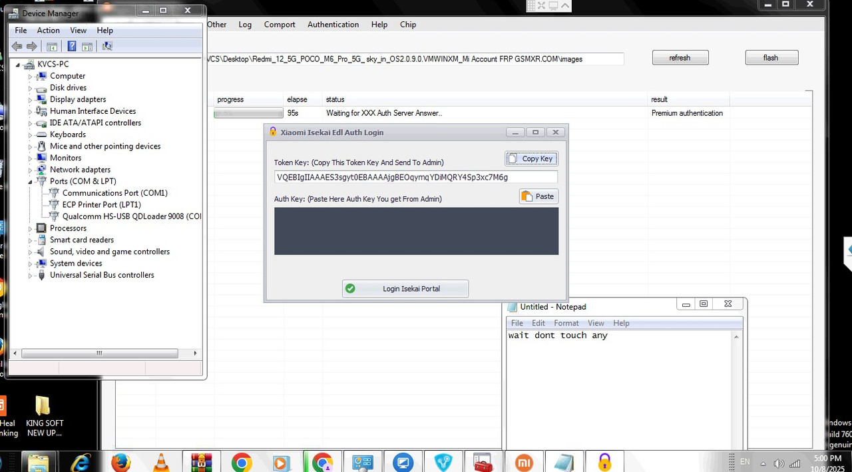
Task: Open the Log menu in flash tool
Action: click(245, 25)
